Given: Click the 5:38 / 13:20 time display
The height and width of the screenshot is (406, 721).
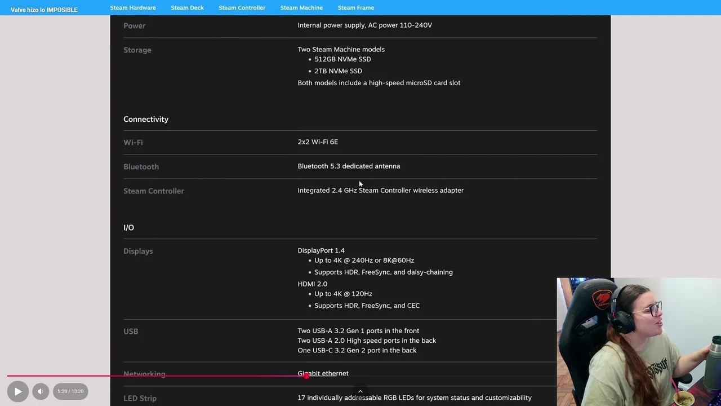Looking at the screenshot, I should pos(70,391).
